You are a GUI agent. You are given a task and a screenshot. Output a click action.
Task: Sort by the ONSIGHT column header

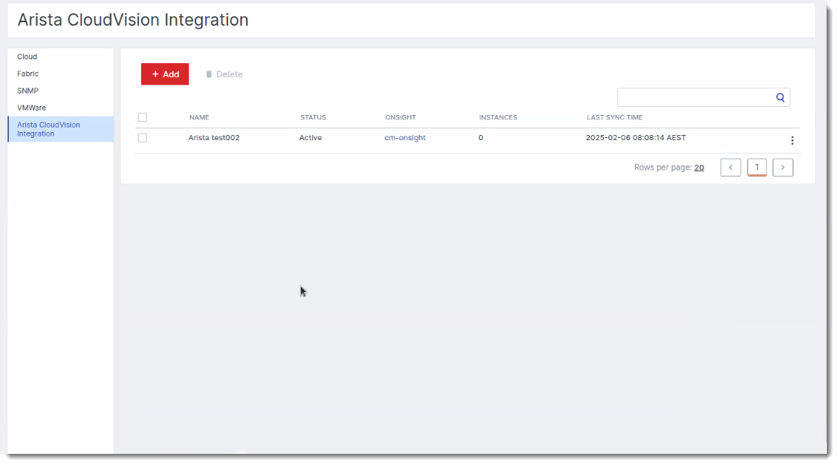(x=400, y=117)
